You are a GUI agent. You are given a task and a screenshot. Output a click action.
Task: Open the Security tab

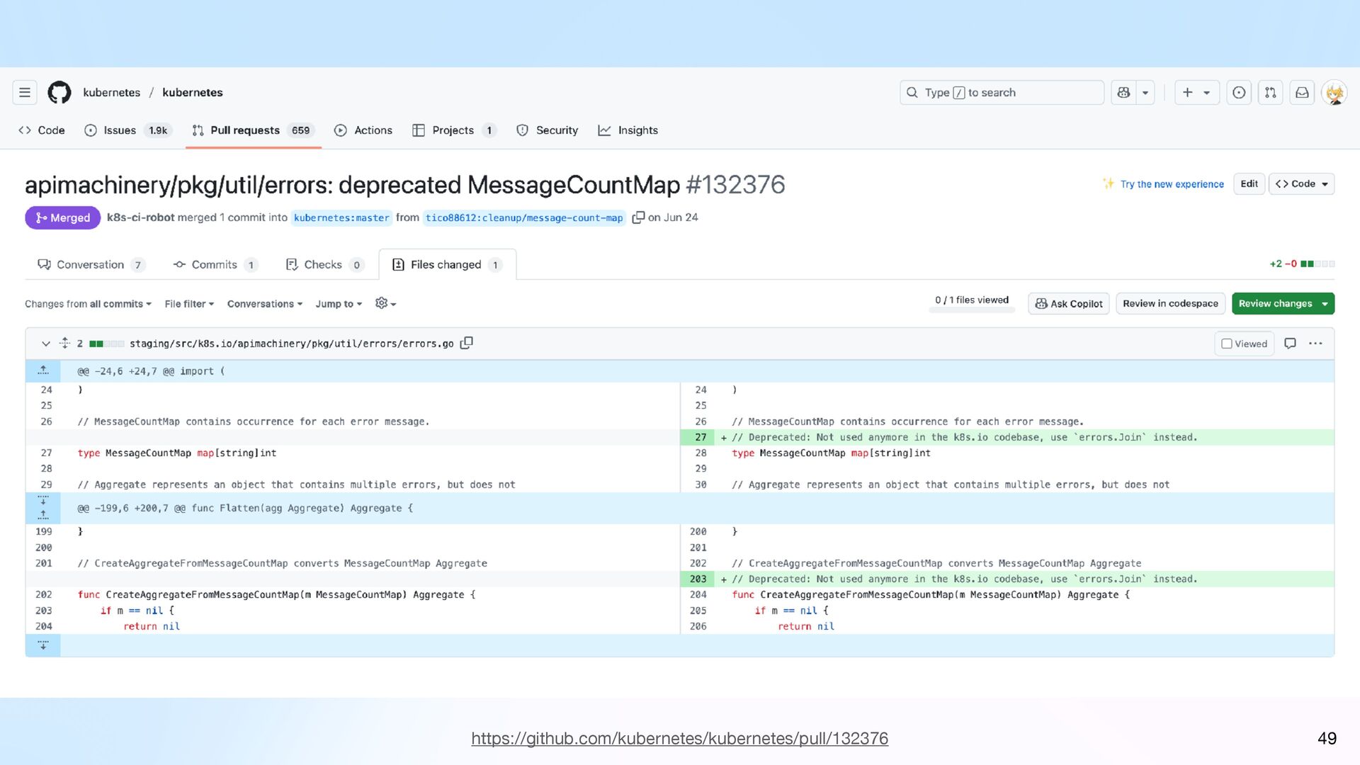[x=548, y=130]
